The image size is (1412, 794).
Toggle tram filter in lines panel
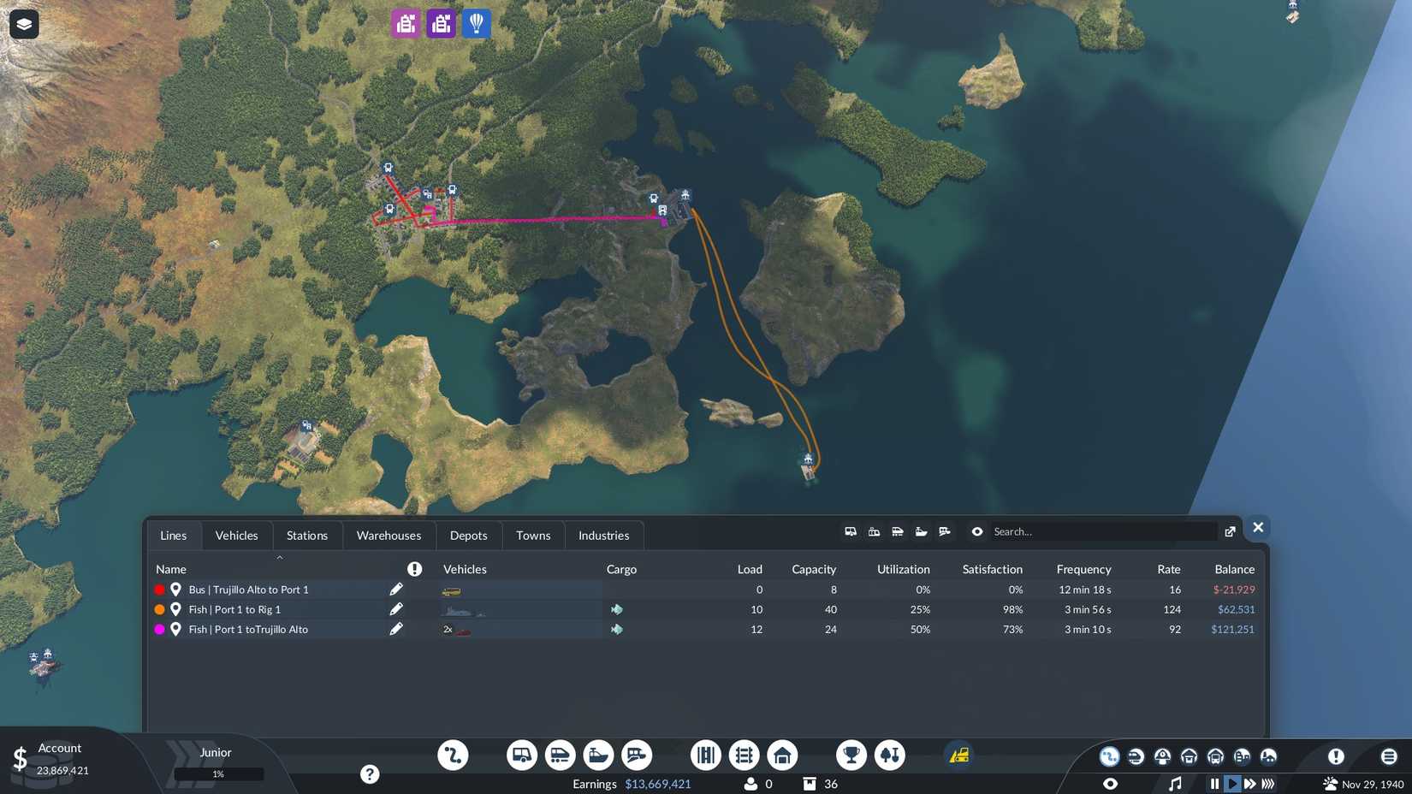pos(874,532)
